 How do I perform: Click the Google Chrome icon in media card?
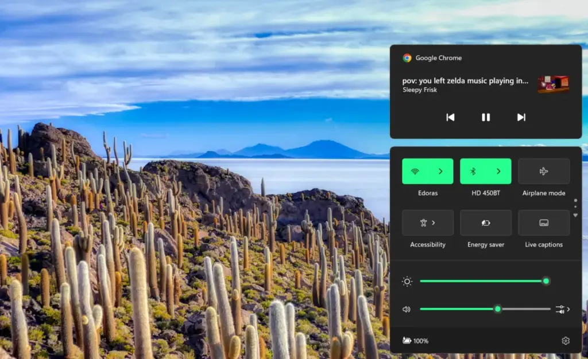(x=408, y=57)
